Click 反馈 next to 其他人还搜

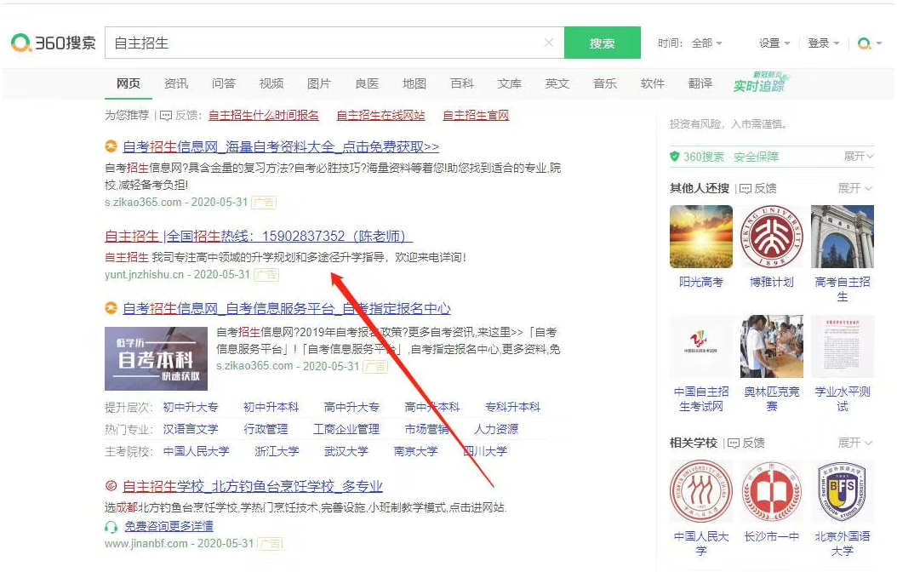click(758, 188)
